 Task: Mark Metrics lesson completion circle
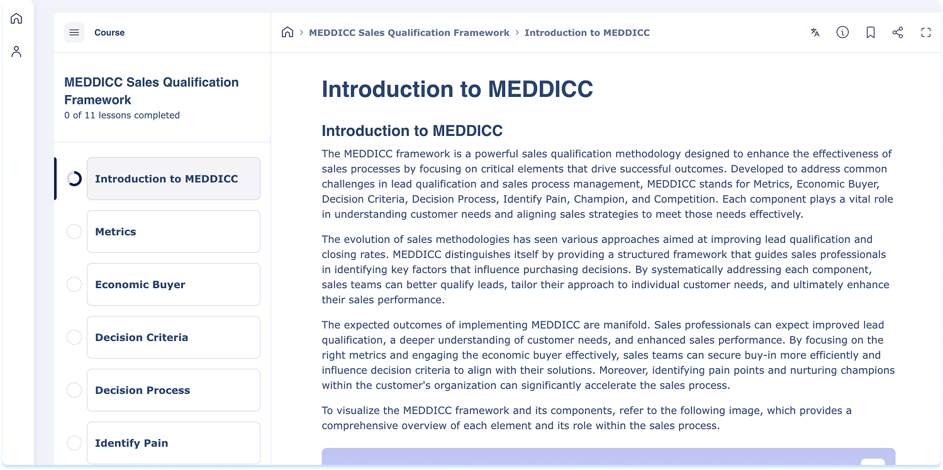click(x=74, y=232)
